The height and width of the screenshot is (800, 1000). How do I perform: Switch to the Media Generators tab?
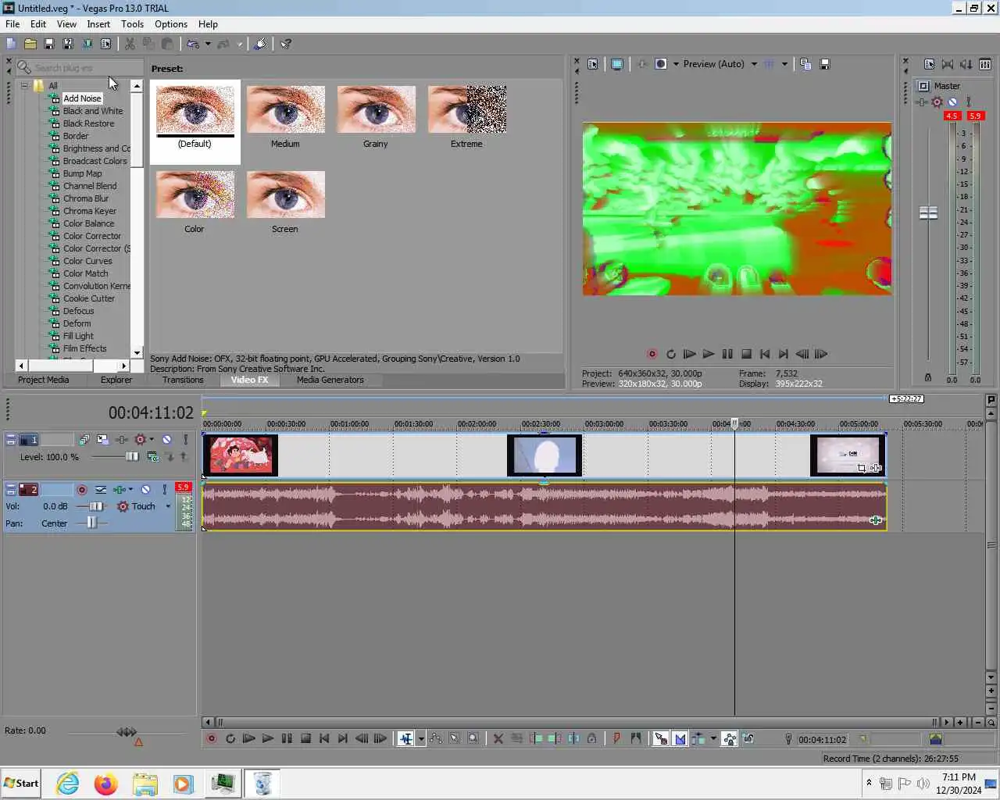point(330,380)
